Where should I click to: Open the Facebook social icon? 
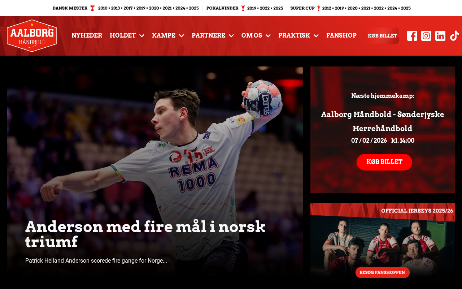click(x=412, y=36)
